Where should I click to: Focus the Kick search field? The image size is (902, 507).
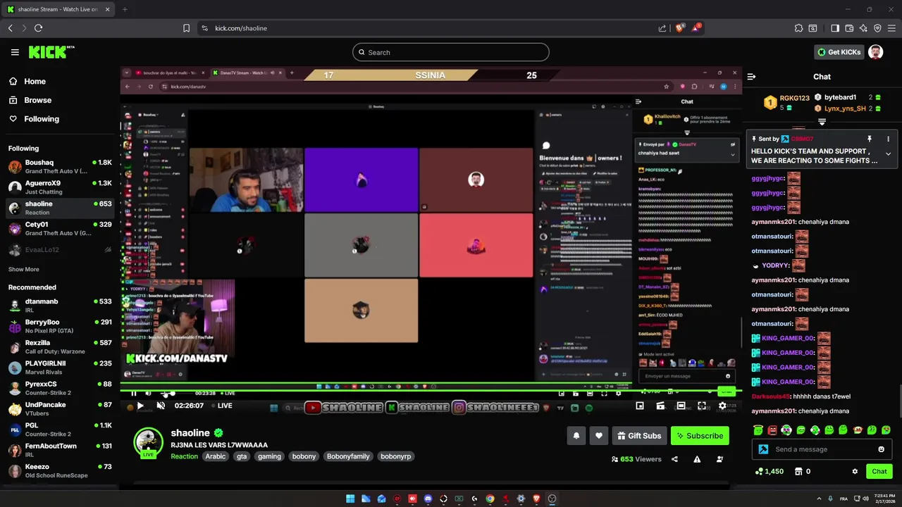(x=451, y=52)
